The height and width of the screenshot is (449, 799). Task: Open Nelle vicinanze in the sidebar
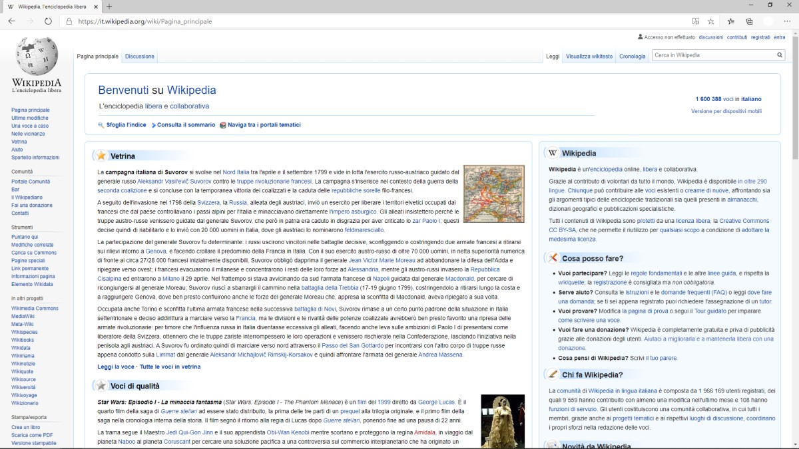coord(28,134)
